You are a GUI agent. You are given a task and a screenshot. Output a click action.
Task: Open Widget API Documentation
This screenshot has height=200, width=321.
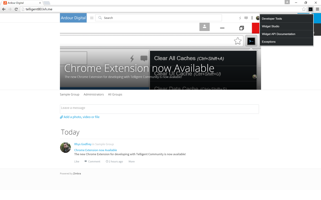pos(278,34)
